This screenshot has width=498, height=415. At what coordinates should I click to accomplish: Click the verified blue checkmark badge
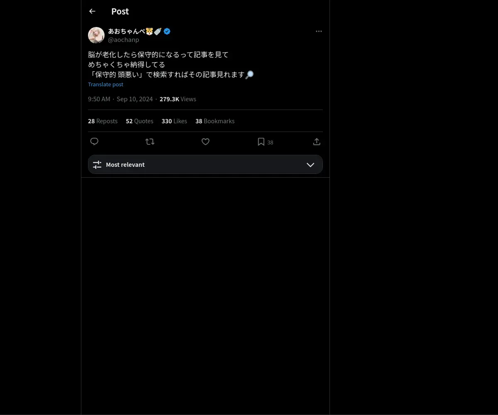(167, 31)
